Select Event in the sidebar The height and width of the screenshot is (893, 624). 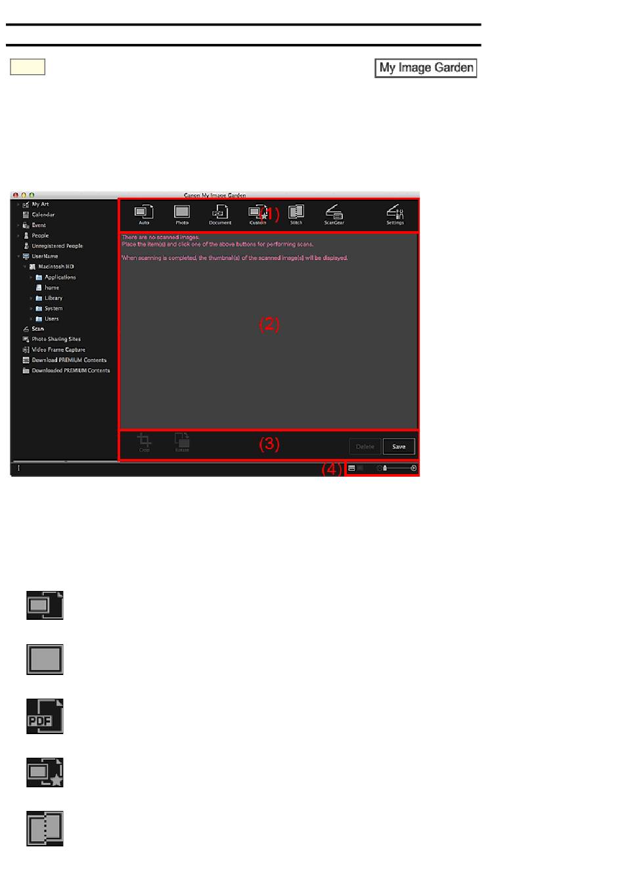pyautogui.click(x=34, y=225)
